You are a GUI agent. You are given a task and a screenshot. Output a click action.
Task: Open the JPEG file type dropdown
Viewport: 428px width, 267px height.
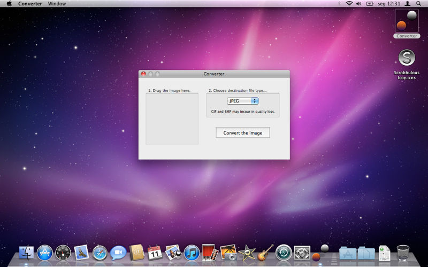243,101
